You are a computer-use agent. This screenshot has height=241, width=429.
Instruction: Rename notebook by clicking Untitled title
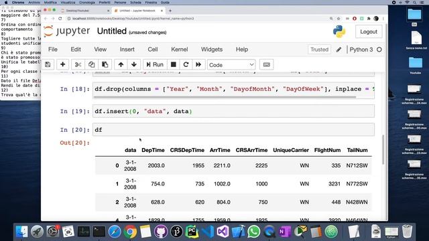[112, 31]
